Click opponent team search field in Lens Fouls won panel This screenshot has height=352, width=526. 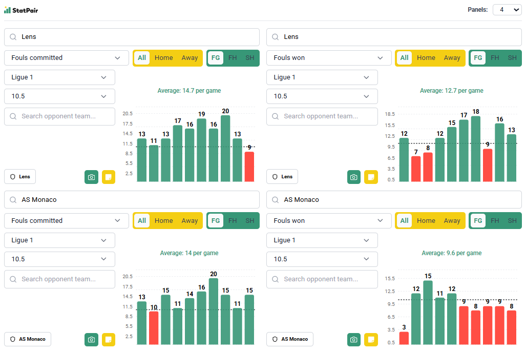click(322, 116)
